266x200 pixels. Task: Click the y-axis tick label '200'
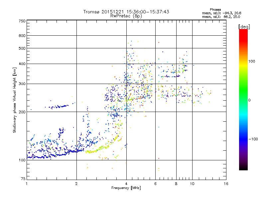[x=22, y=112]
